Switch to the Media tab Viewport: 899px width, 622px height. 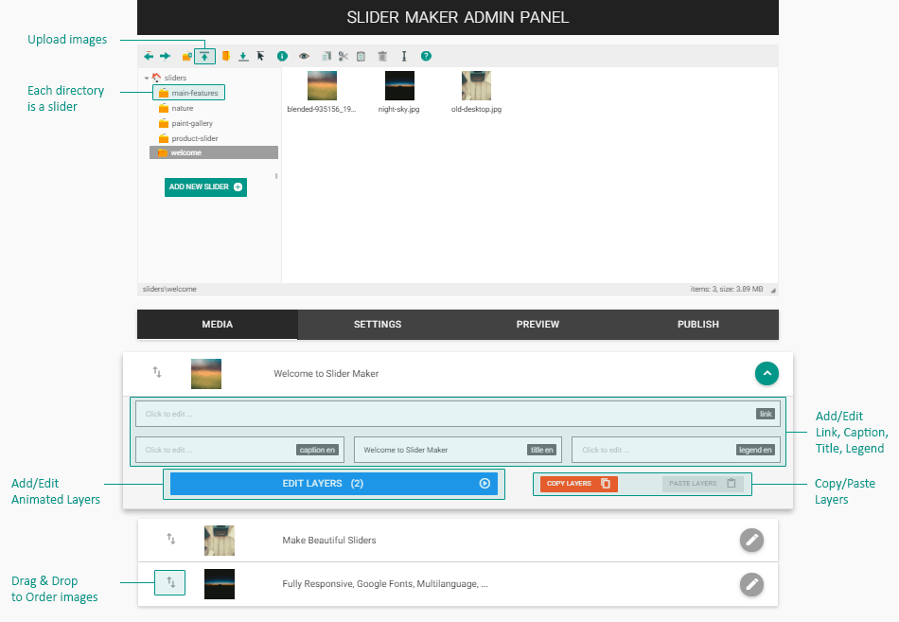[218, 324]
